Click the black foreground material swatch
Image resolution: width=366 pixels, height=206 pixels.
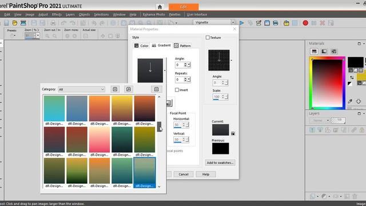(x=356, y=62)
